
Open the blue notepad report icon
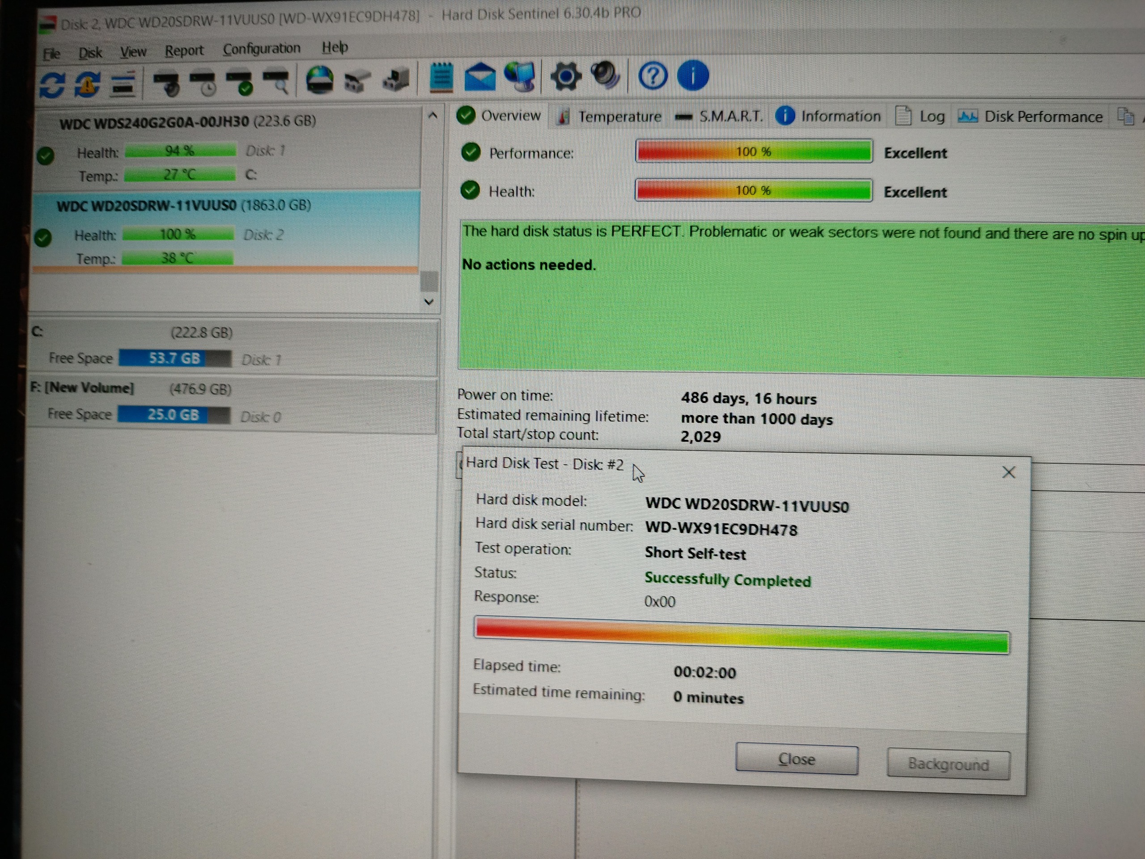[441, 78]
